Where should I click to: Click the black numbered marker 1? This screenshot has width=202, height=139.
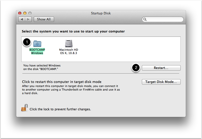27,42
